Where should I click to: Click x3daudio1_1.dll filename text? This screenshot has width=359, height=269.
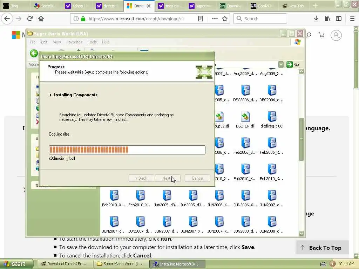tap(62, 158)
